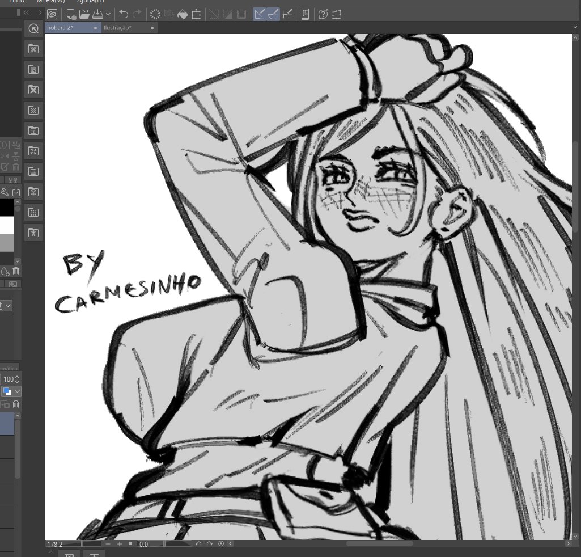Screen dimensions: 581x557
Task: Fill with the paint bucket icon
Action: point(183,14)
